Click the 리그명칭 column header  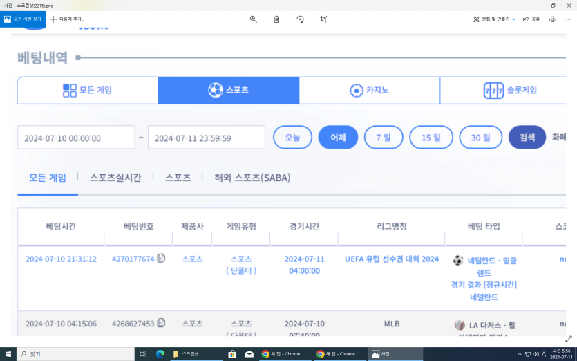click(x=392, y=226)
